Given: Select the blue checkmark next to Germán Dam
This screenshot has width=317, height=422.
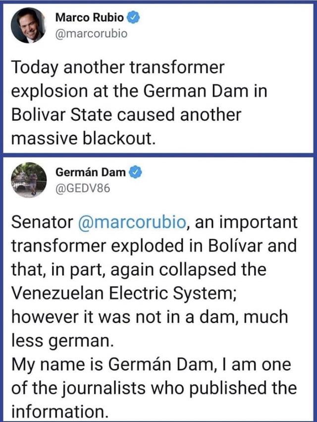Looking at the screenshot, I should [x=133, y=172].
